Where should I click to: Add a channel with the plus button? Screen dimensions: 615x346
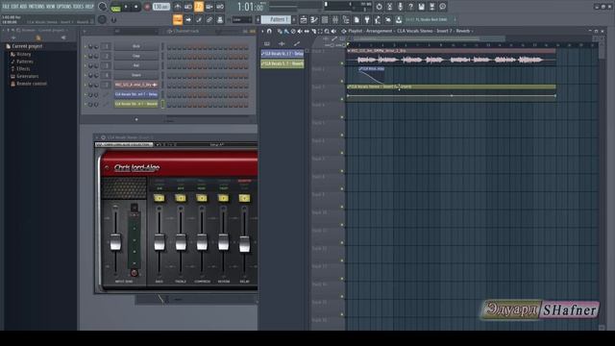click(136, 119)
